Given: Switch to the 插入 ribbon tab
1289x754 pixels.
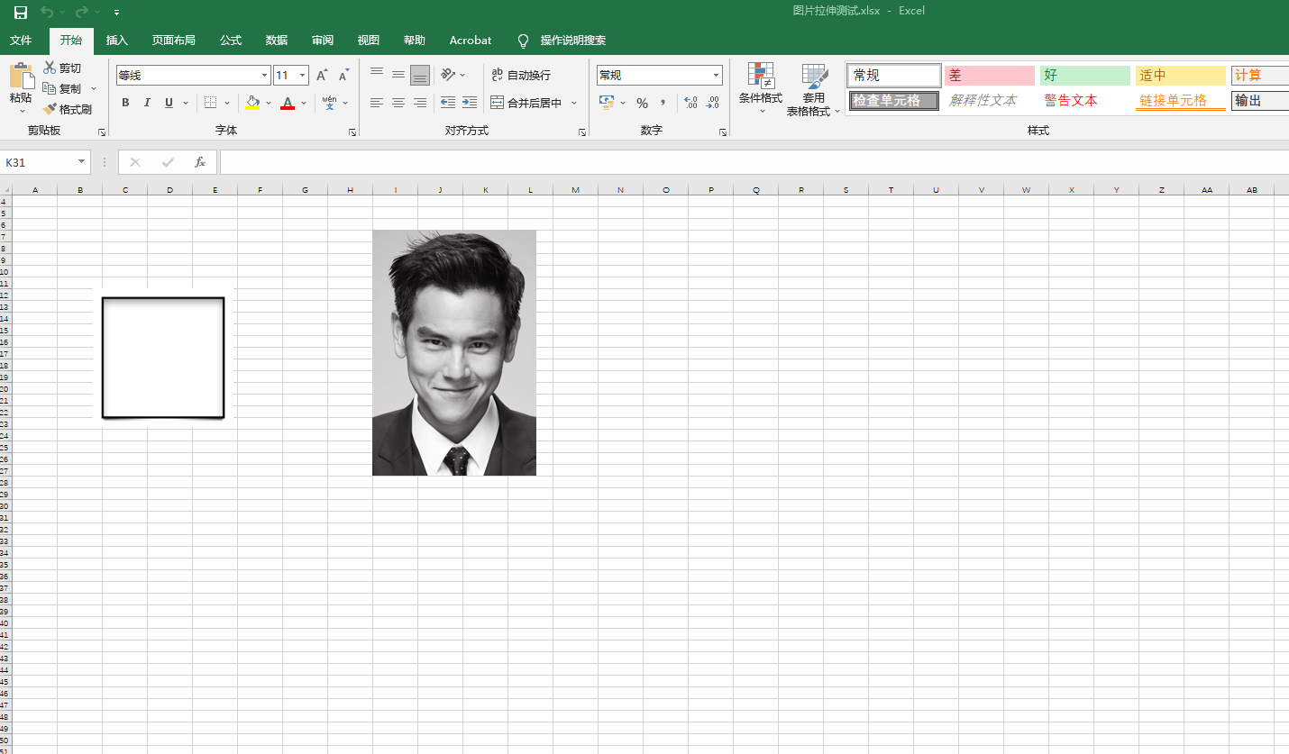Looking at the screenshot, I should tap(117, 40).
